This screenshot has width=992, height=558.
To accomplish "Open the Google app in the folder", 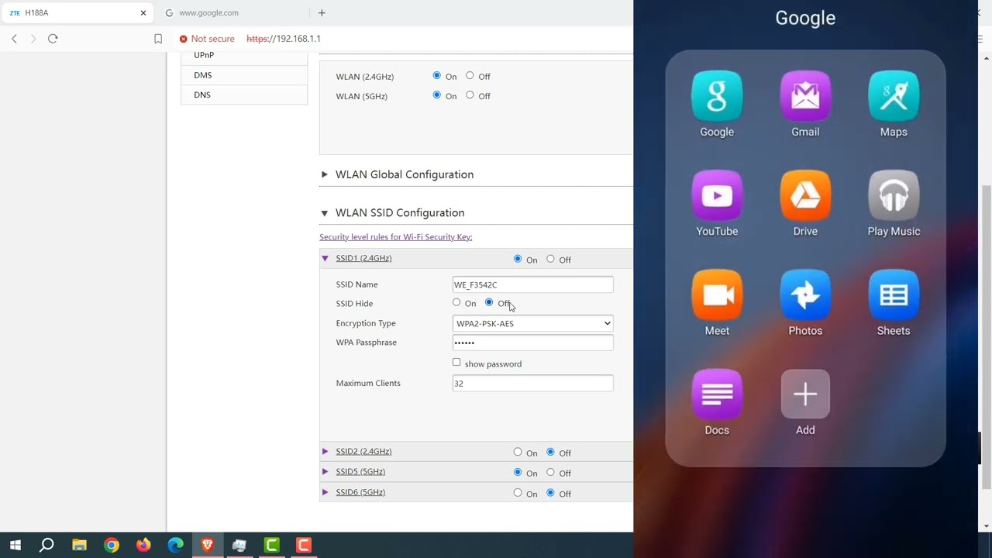I will point(717,96).
